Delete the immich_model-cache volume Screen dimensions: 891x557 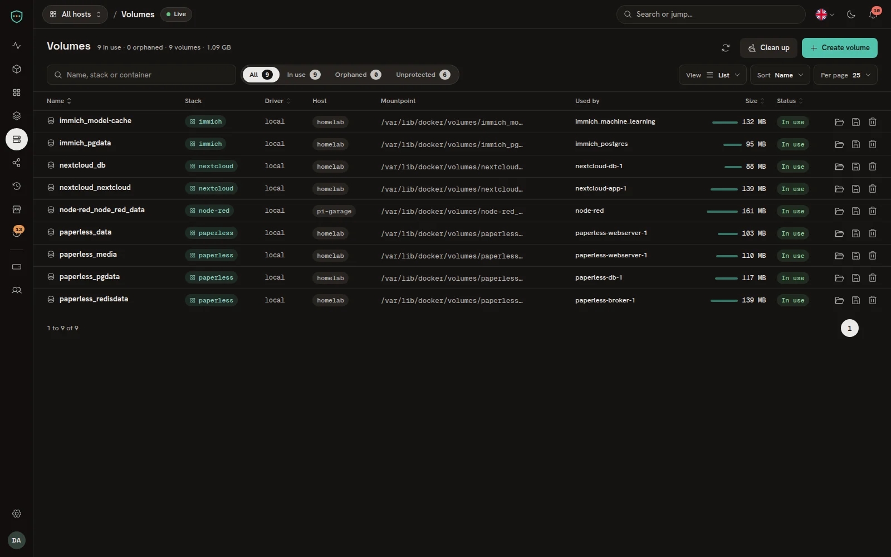click(873, 122)
